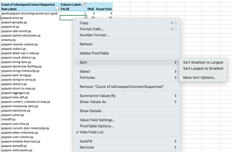The height and width of the screenshot is (154, 232).
Task: Remove Count of IsSnowparkConnectSupported field
Action: pos(122,87)
